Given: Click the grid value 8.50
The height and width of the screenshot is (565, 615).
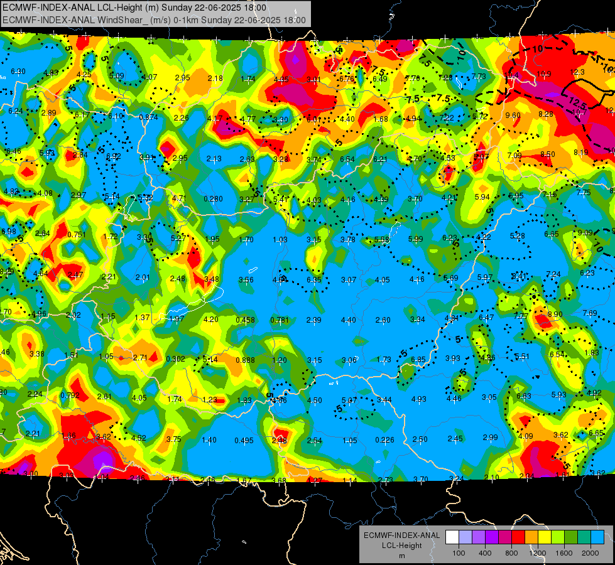Looking at the screenshot, I should (548, 154).
